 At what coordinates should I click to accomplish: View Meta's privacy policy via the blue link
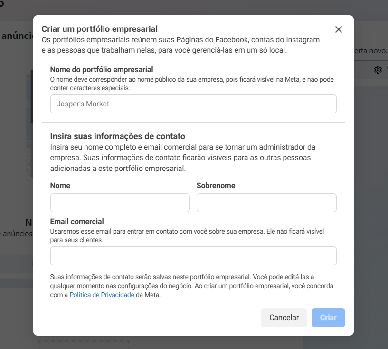[x=102, y=295]
